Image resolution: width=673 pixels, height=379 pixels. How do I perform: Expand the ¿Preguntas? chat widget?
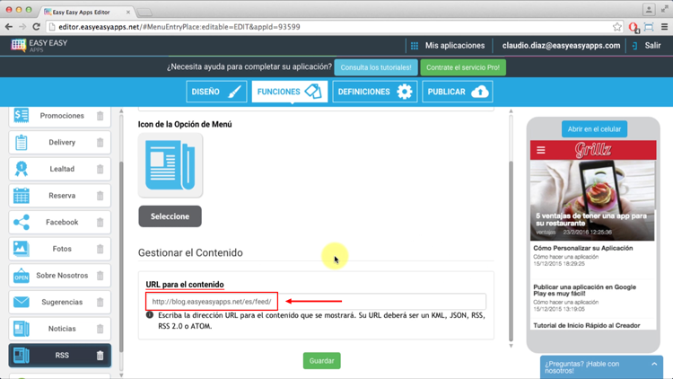[601, 367]
